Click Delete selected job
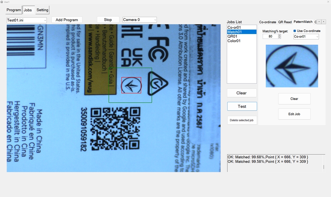This screenshot has width=331, height=197. [242, 120]
